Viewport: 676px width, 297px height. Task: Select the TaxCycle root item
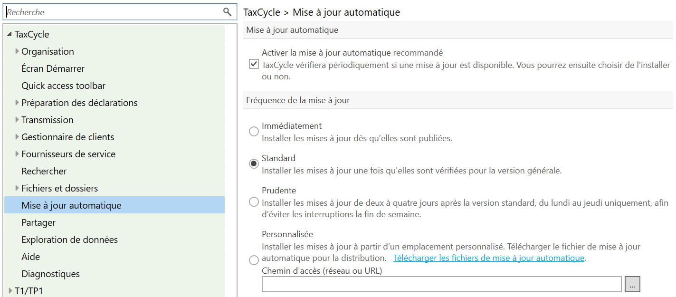coord(32,34)
